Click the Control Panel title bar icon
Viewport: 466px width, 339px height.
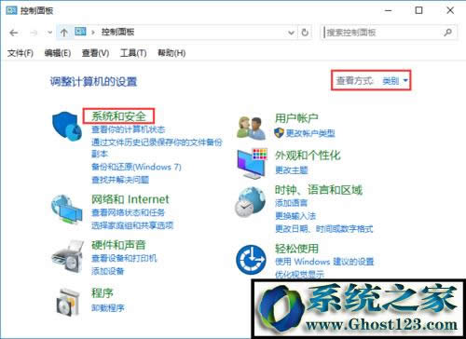11,10
